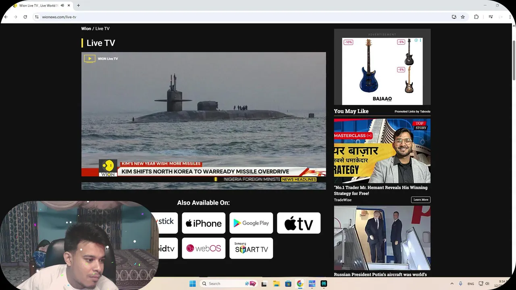The image size is (516, 290).
Task: Show hidden system tray icons
Action: pyautogui.click(x=452, y=284)
